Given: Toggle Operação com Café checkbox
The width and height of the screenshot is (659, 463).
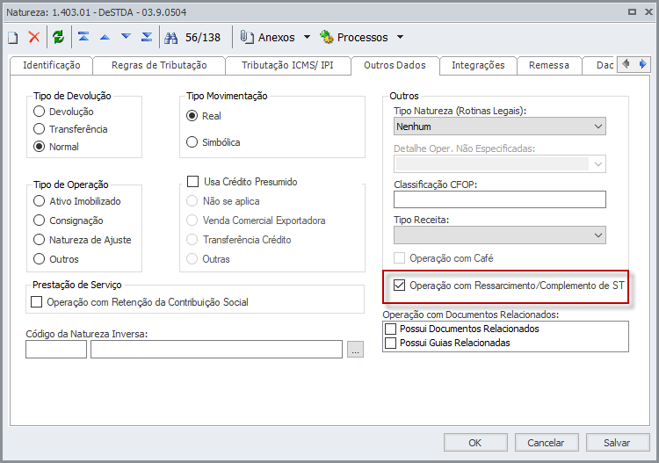Looking at the screenshot, I should (x=399, y=258).
